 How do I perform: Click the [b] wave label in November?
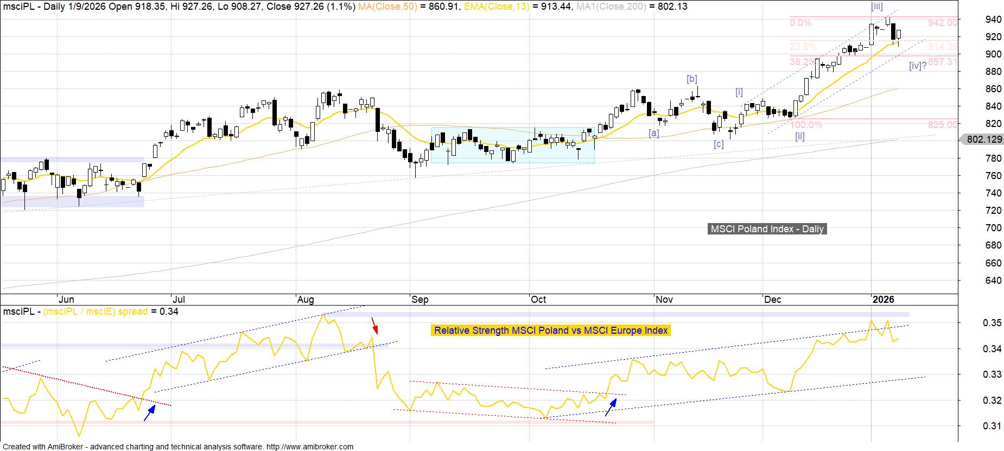[691, 79]
